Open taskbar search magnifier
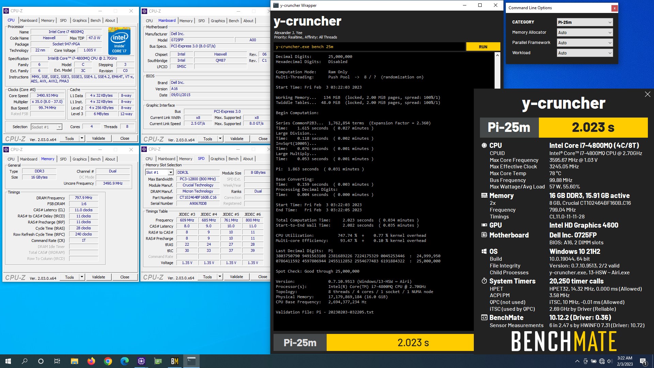This screenshot has height=368, width=654. click(25, 361)
